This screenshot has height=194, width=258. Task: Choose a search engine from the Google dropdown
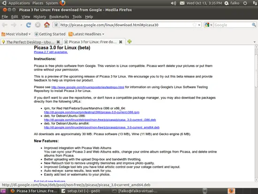point(209,25)
